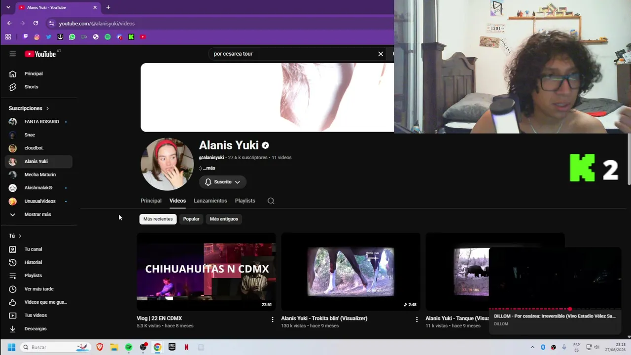
Task: Click the Alanis Yuki channel avatar
Action: pyautogui.click(x=167, y=164)
